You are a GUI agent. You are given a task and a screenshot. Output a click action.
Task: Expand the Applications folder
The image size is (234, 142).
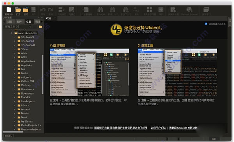click(x=14, y=61)
